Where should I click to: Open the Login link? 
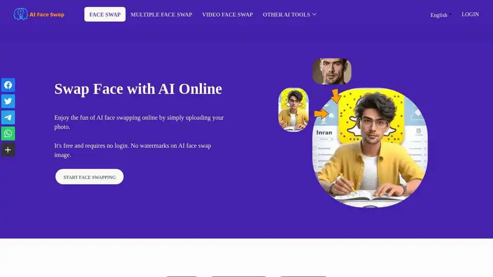pos(470,14)
